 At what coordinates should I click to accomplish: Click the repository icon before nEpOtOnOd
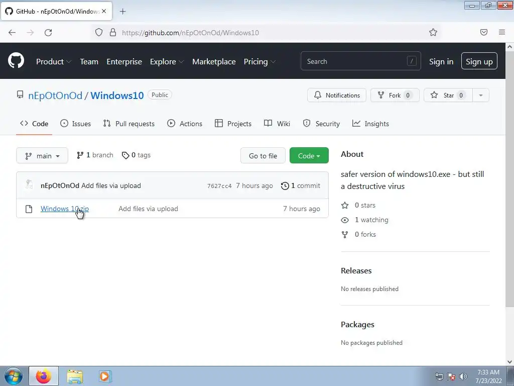(20, 95)
